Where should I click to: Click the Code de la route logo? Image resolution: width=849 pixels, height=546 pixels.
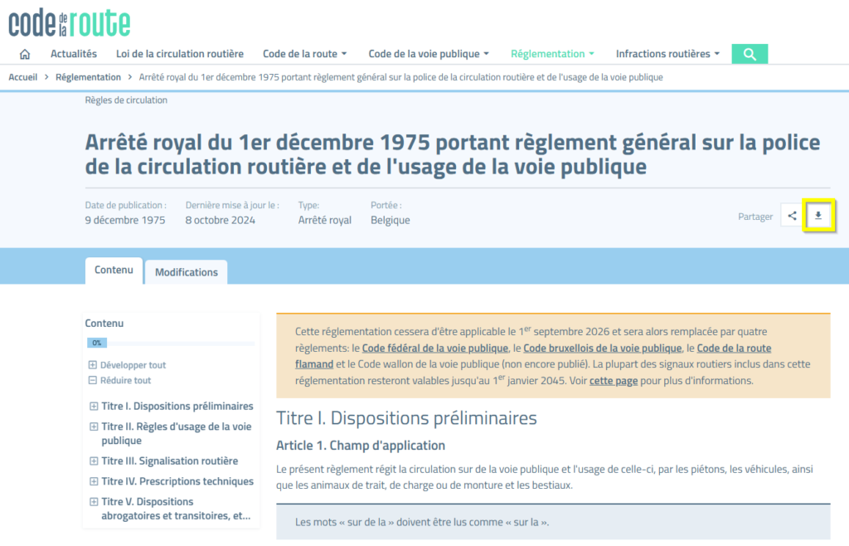pos(70,22)
